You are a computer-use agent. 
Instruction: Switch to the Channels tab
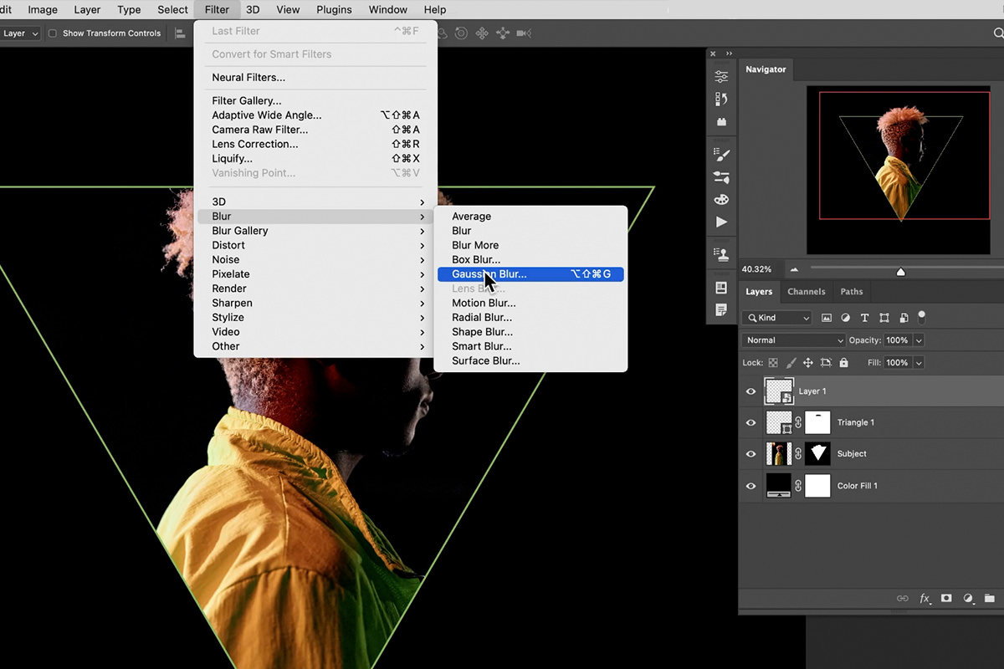click(x=806, y=291)
